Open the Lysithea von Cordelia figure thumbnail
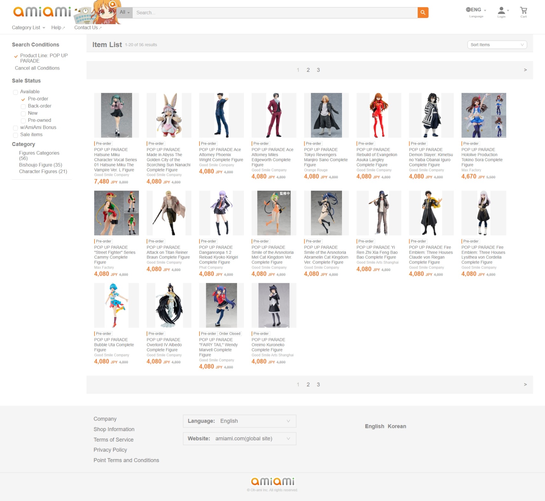Image resolution: width=545 pixels, height=501 pixels. tap(484, 213)
